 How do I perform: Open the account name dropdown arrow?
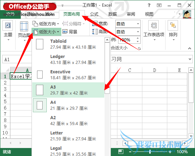[179, 14]
